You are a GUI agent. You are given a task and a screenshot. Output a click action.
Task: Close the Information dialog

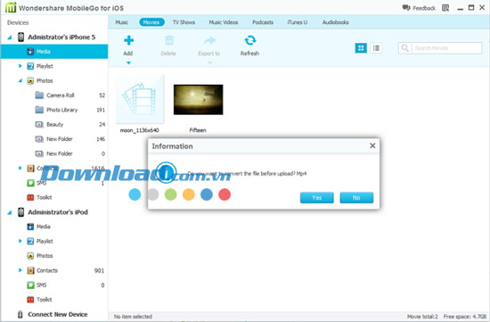[x=372, y=145]
